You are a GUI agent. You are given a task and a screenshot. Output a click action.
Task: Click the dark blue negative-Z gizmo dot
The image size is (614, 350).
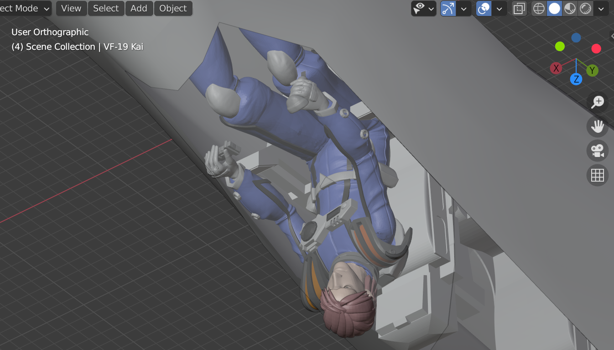tap(576, 37)
